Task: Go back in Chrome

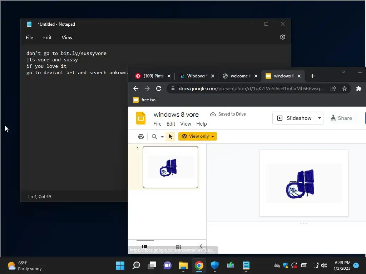Action: coord(135,88)
